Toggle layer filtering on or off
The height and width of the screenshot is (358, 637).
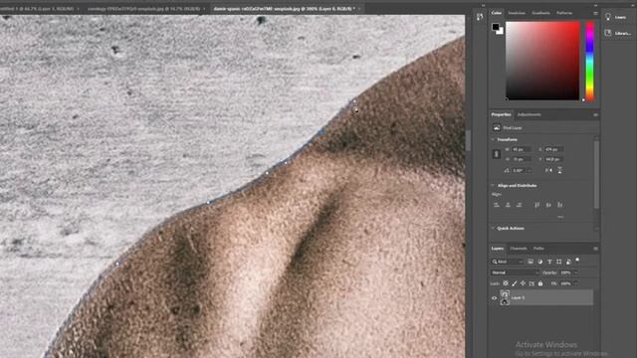click(577, 260)
